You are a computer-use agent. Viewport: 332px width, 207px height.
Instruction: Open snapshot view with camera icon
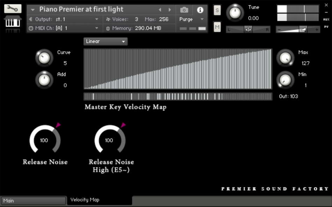[184, 10]
